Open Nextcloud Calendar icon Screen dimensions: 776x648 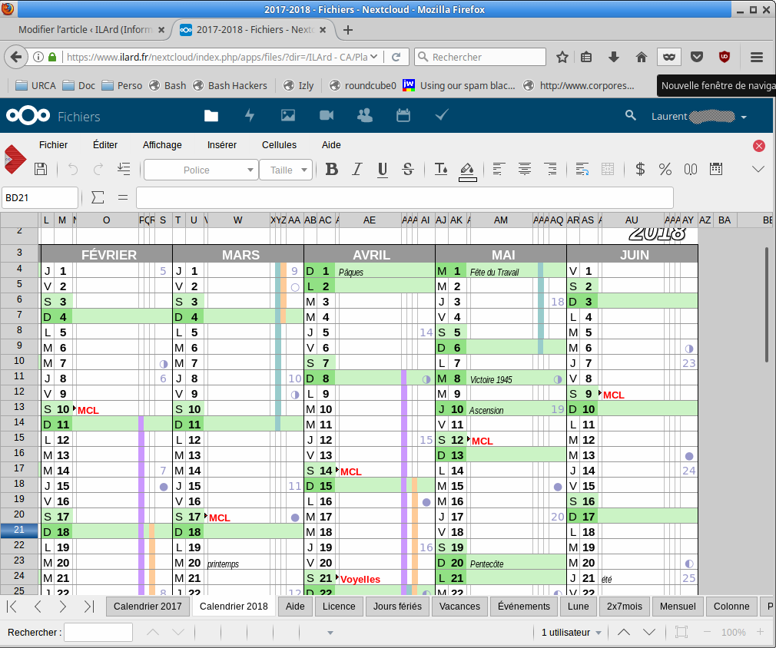[x=403, y=115]
